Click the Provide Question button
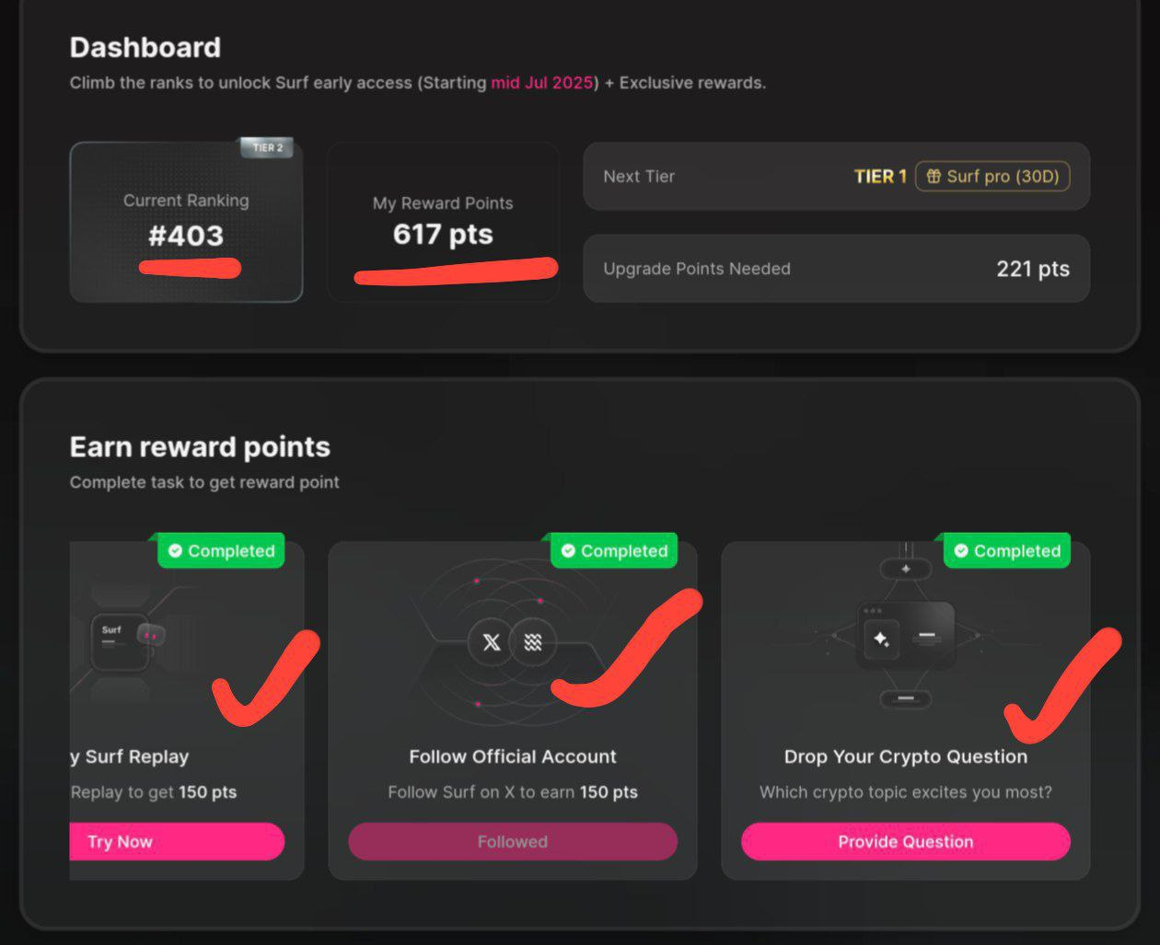 906,842
